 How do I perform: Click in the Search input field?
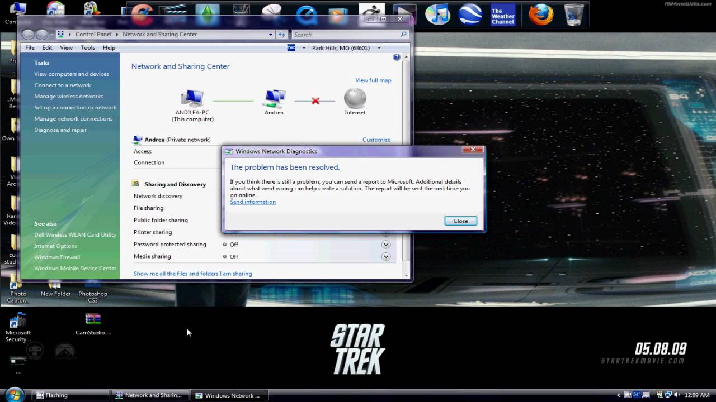pyautogui.click(x=345, y=35)
